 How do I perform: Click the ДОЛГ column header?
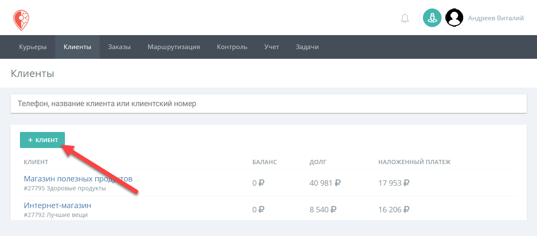[318, 162]
